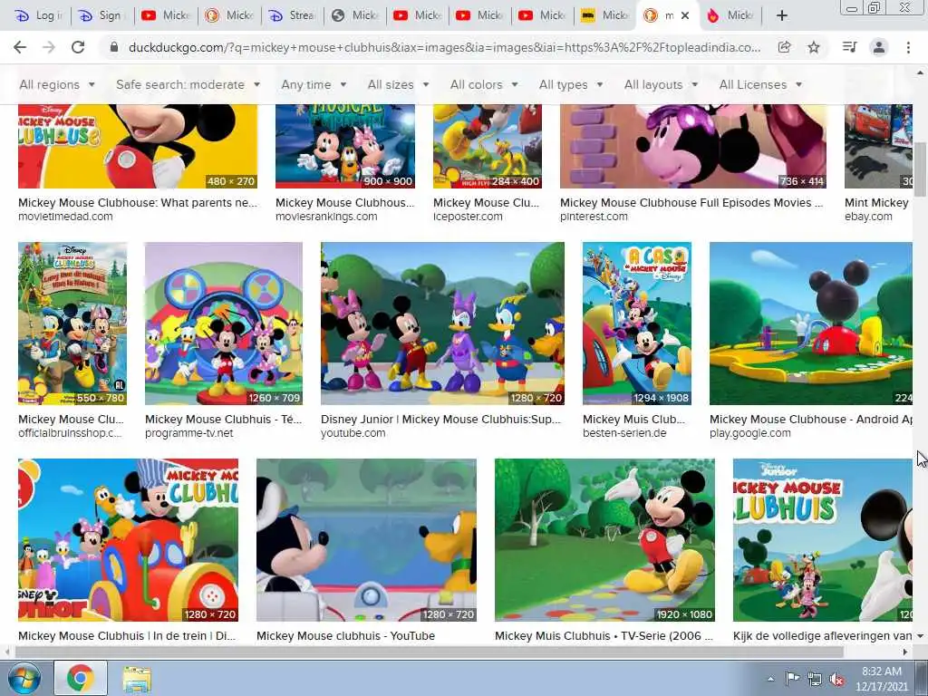Open the All sizes dropdown
The image size is (928, 696).
[399, 84]
